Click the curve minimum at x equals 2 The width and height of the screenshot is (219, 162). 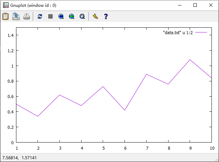pos(38,116)
